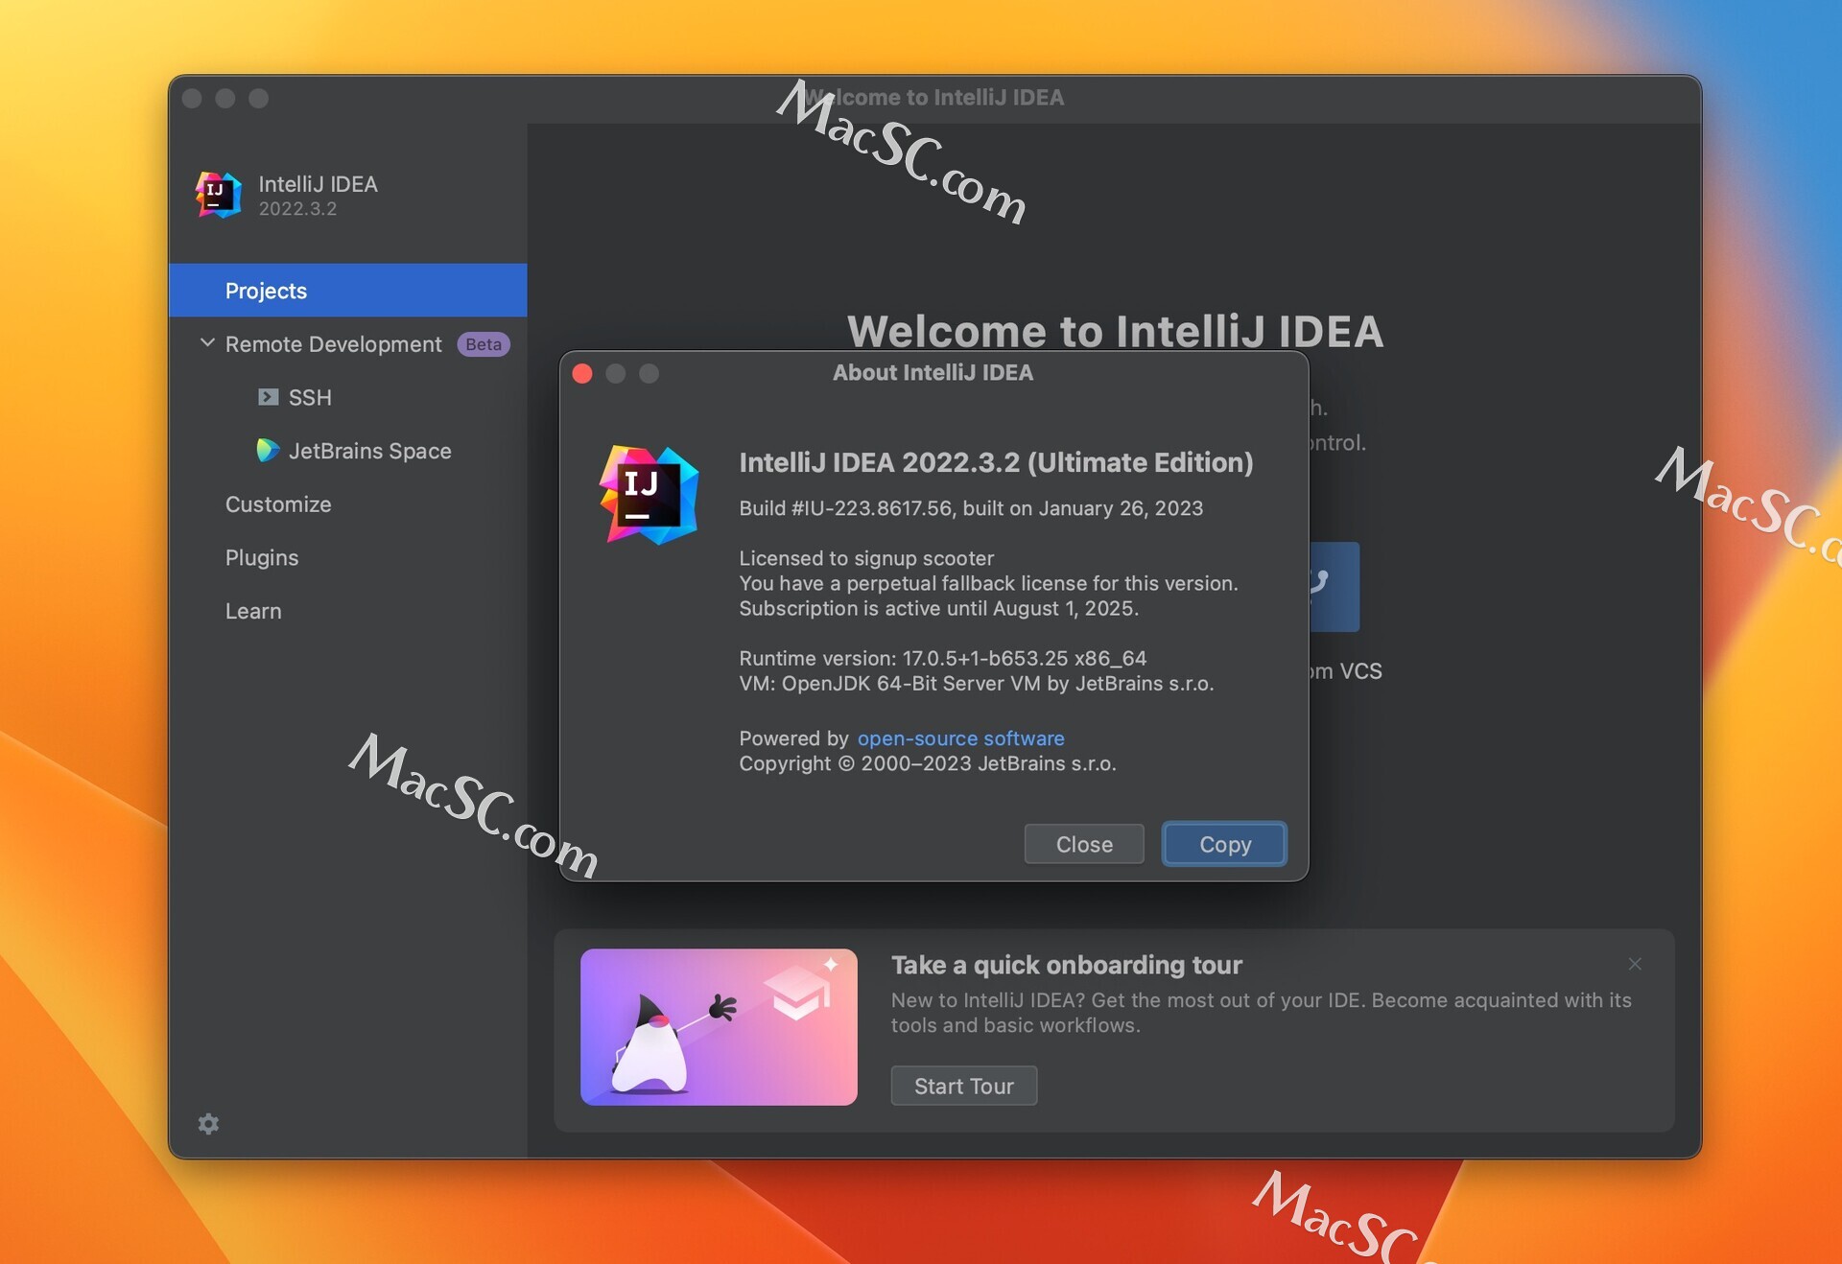Dismiss the onboarding tour banner

pyautogui.click(x=1635, y=964)
